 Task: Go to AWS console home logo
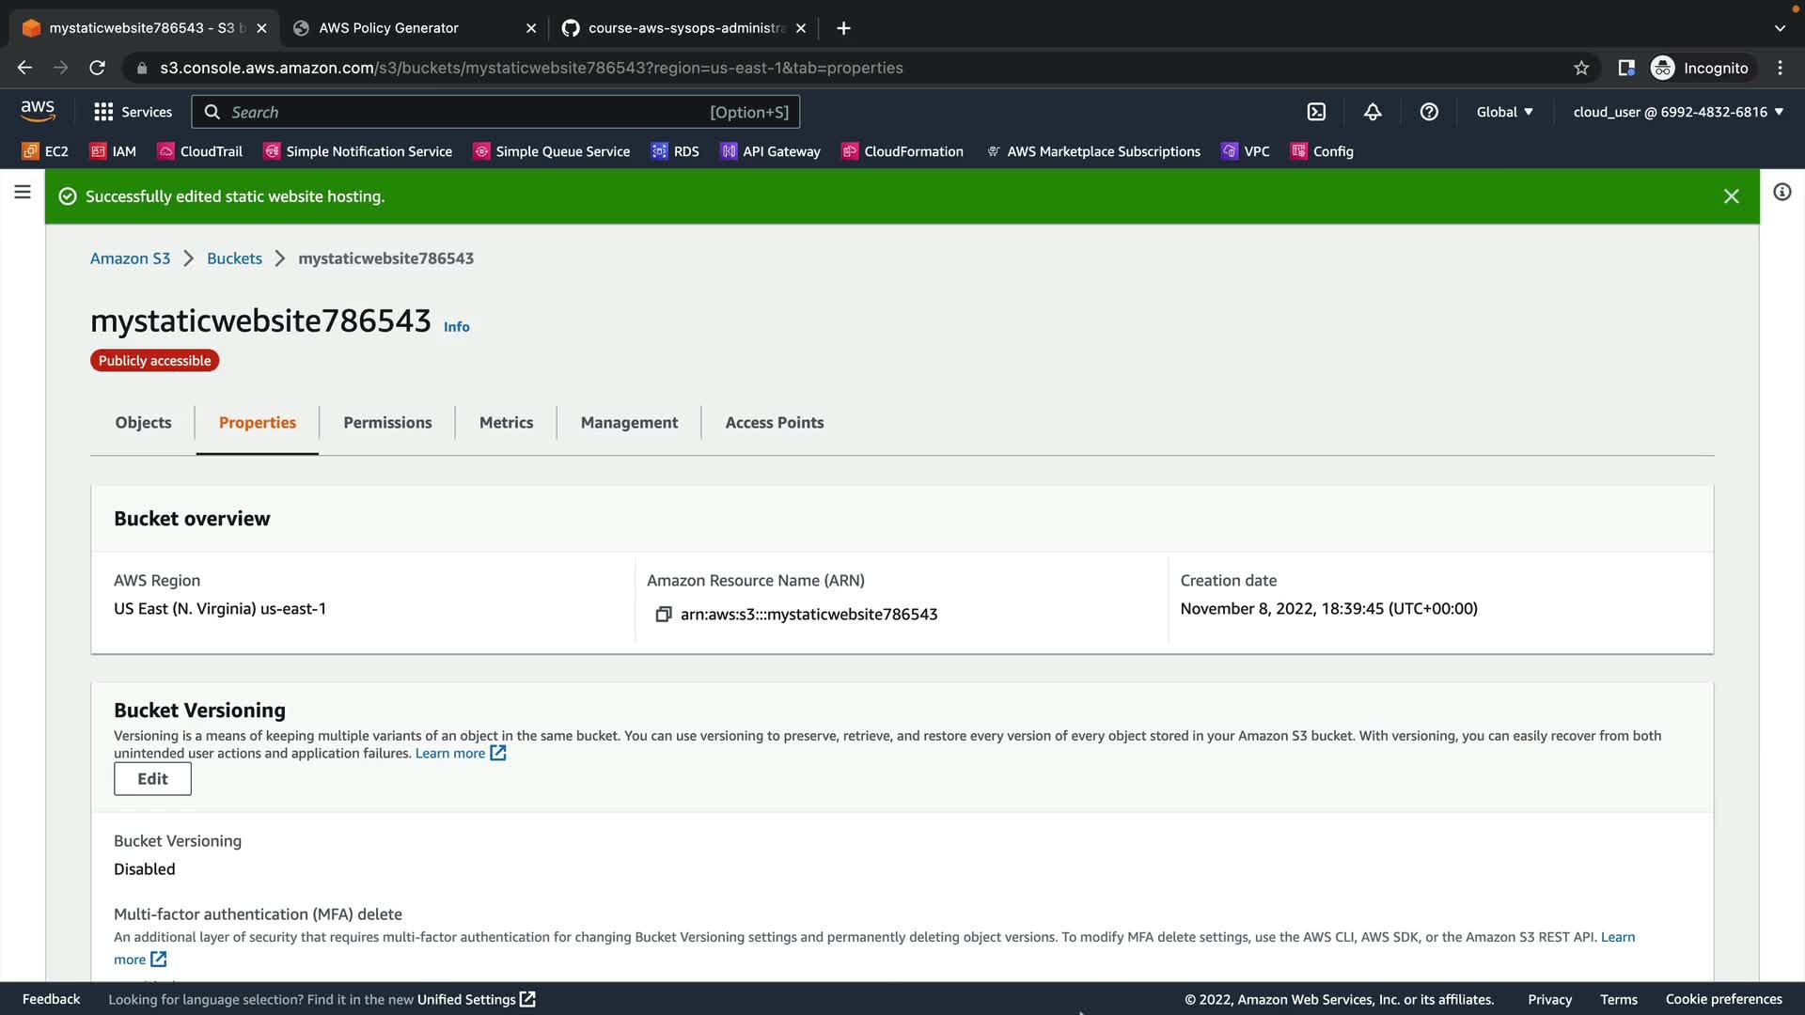[38, 110]
